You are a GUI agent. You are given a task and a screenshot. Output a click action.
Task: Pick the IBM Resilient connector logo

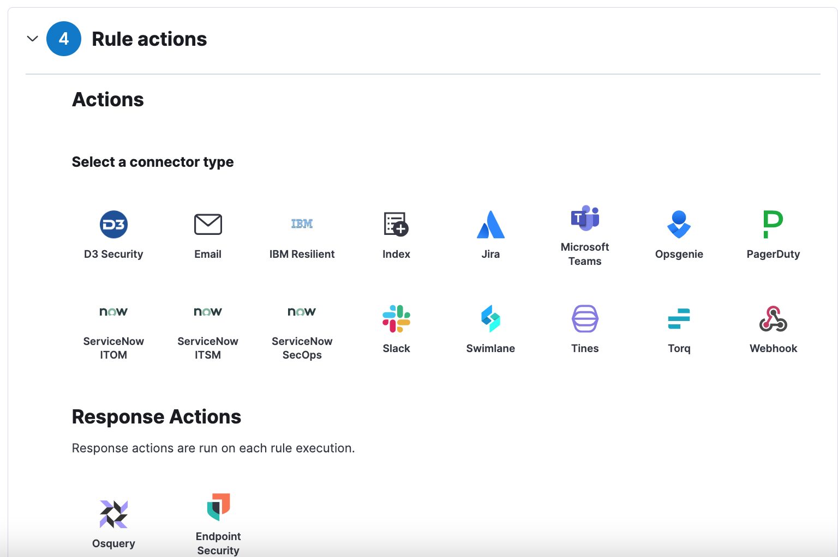[302, 223]
